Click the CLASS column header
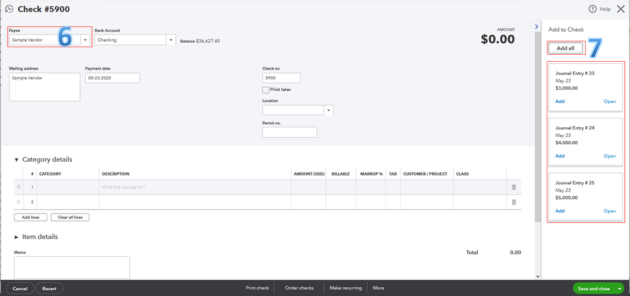630x296 pixels. (x=462, y=174)
